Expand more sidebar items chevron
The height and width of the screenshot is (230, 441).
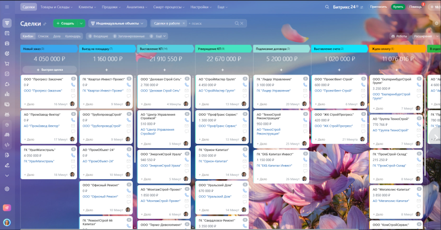[7, 175]
